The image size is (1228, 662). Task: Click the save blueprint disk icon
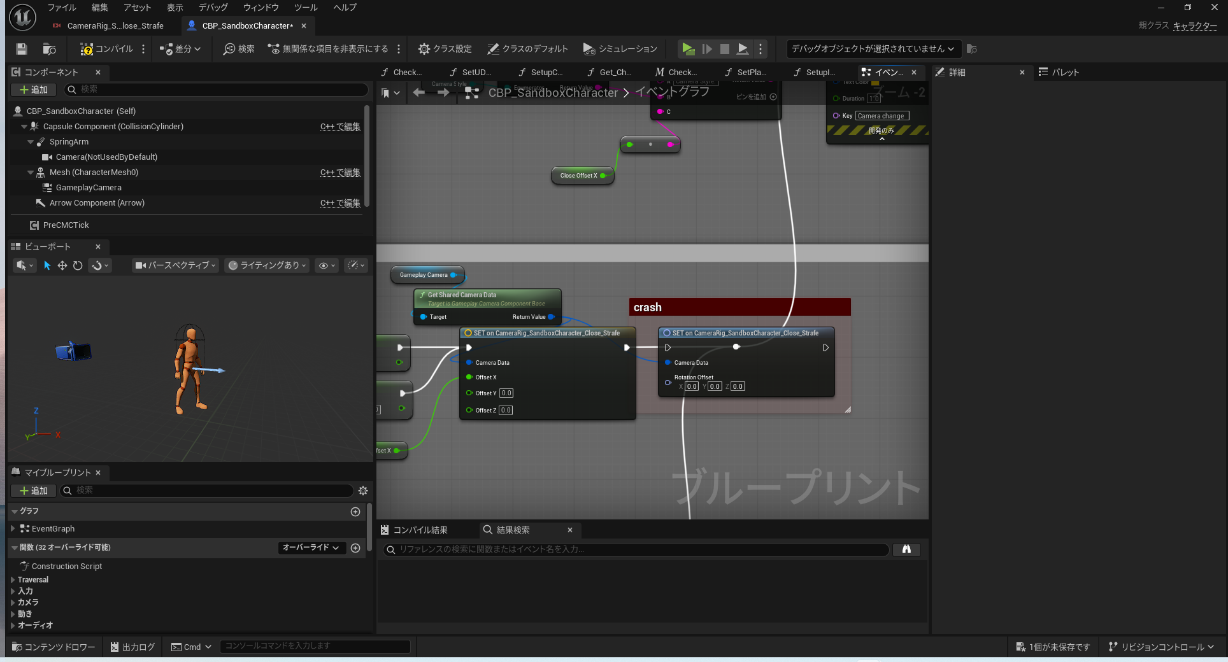[x=22, y=49]
